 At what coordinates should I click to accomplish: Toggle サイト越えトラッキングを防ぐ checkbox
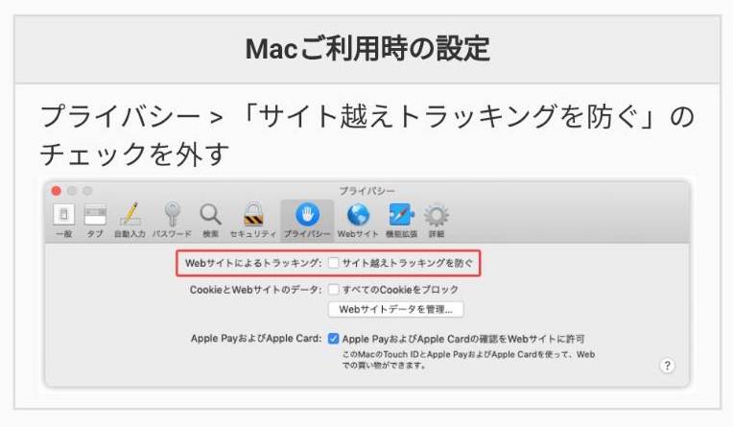pos(333,263)
